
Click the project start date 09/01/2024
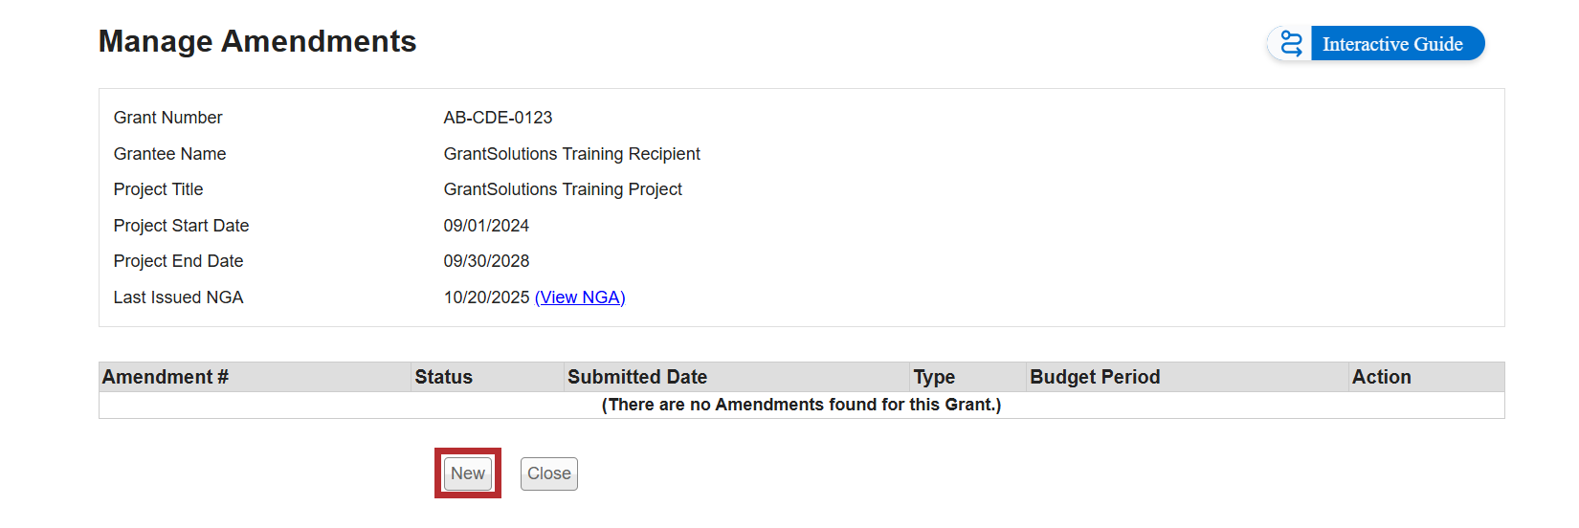(x=486, y=226)
